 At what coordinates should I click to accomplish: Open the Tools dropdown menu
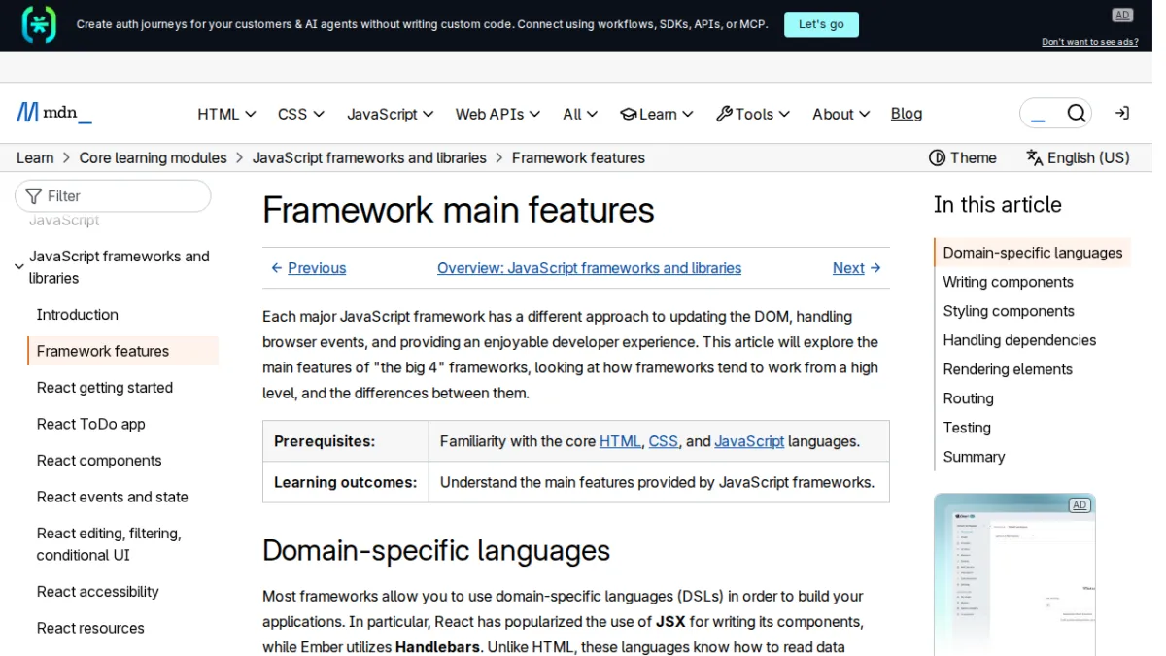point(753,114)
